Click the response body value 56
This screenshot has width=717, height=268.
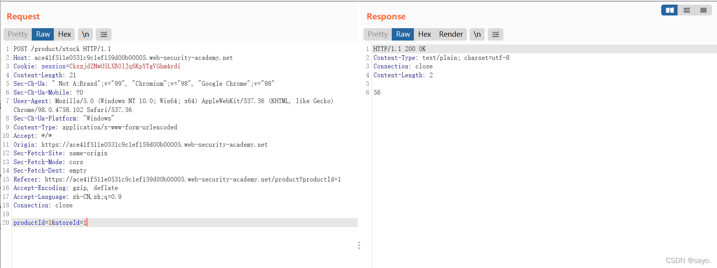pos(377,93)
